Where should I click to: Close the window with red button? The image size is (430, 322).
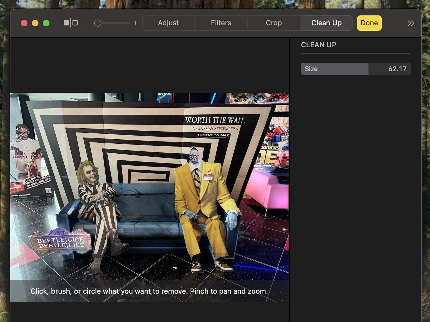[x=24, y=23]
